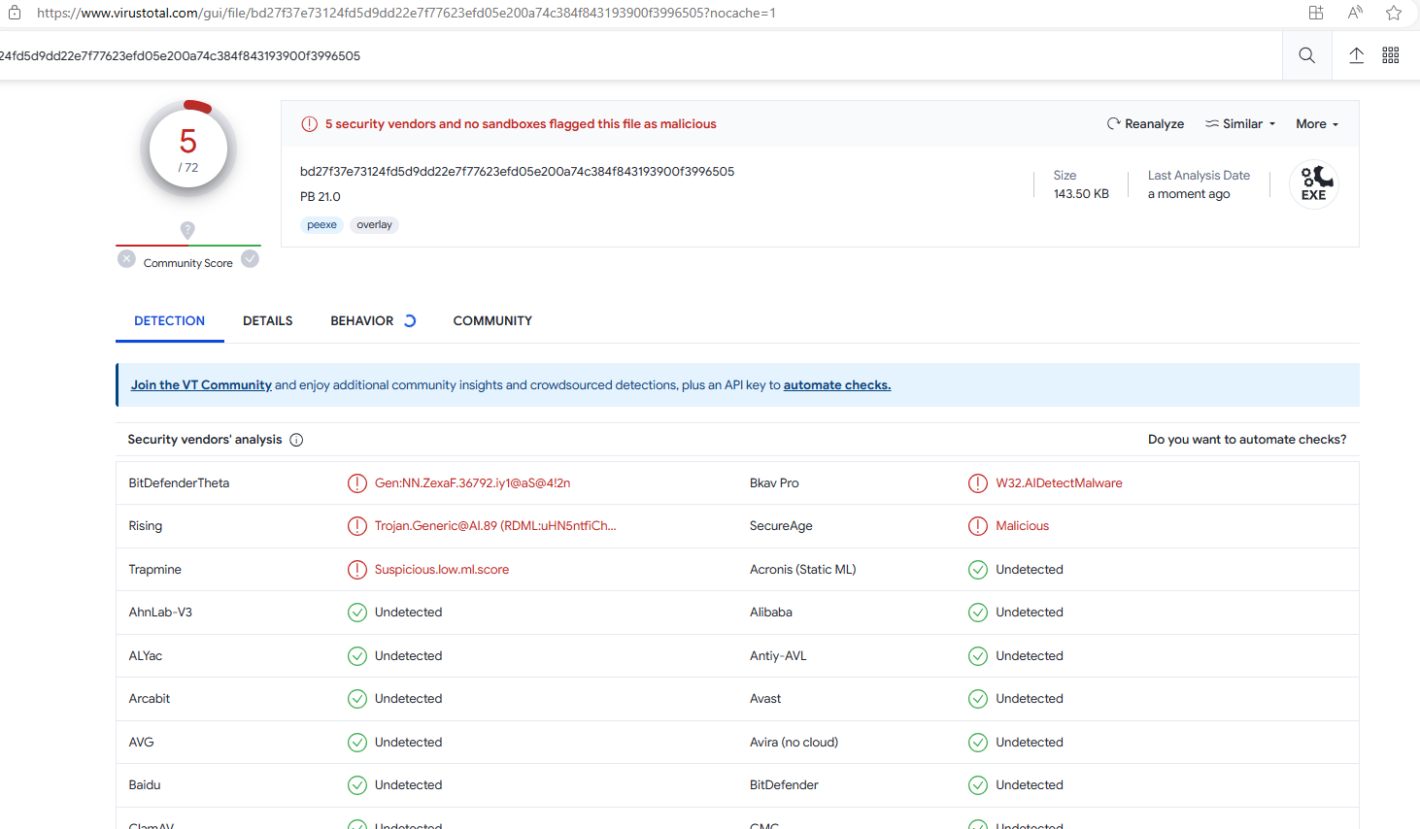Open the More dropdown menu

(1316, 124)
